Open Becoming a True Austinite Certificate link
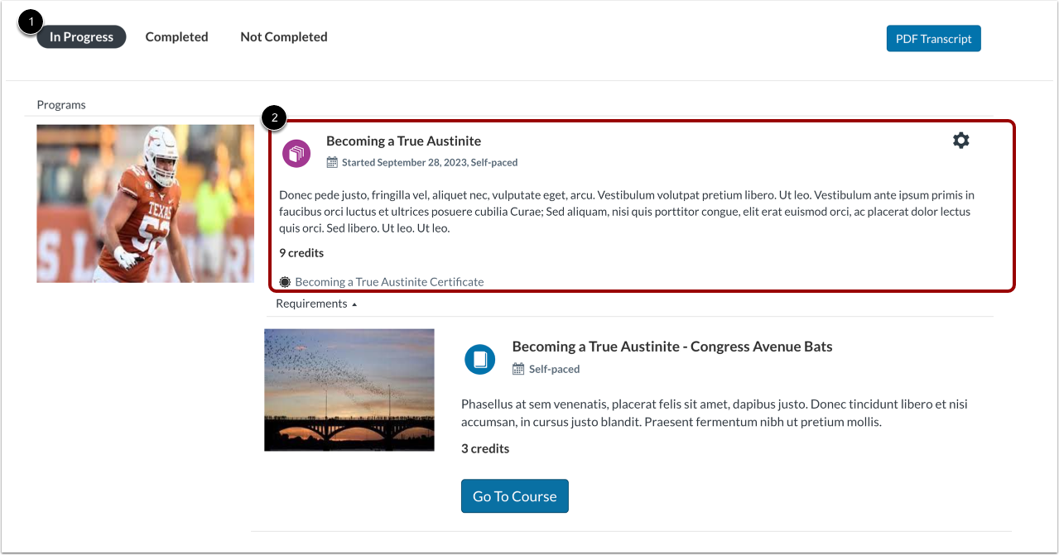 pyautogui.click(x=389, y=282)
